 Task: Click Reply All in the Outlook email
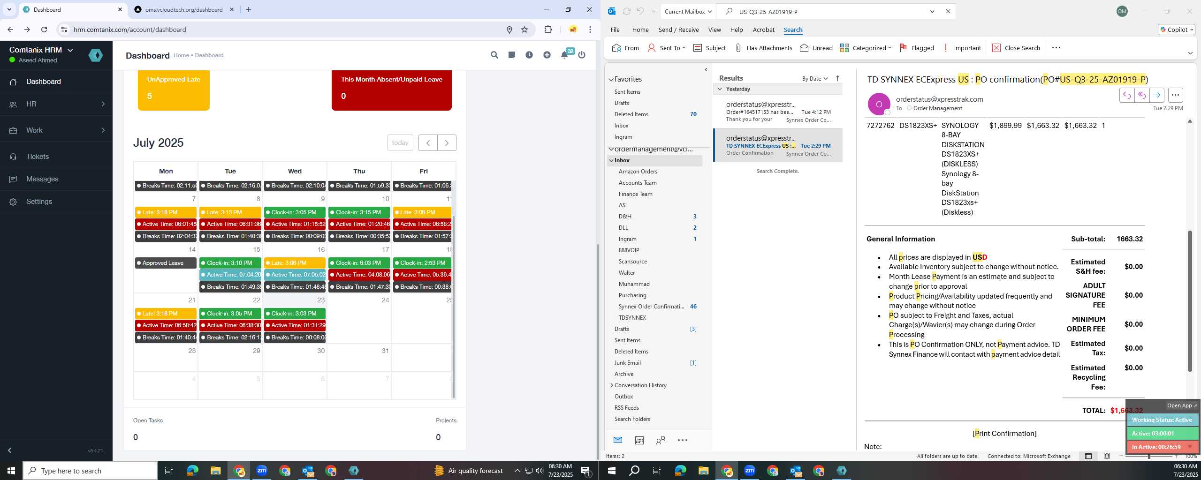click(x=1142, y=95)
